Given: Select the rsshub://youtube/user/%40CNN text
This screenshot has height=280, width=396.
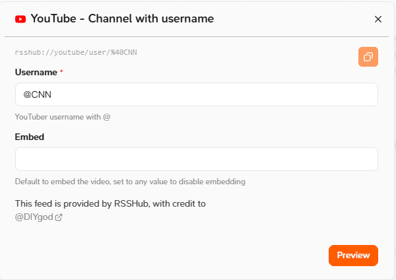Looking at the screenshot, I should point(76,52).
